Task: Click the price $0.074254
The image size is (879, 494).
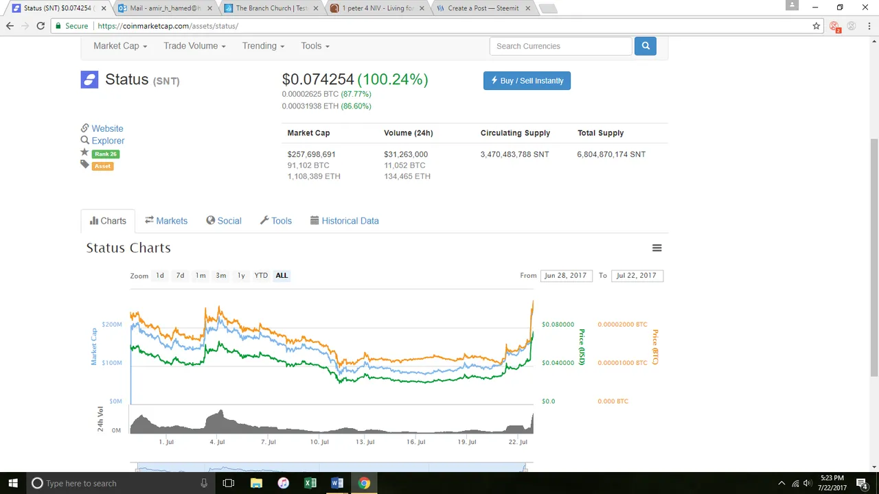Action: tap(318, 80)
